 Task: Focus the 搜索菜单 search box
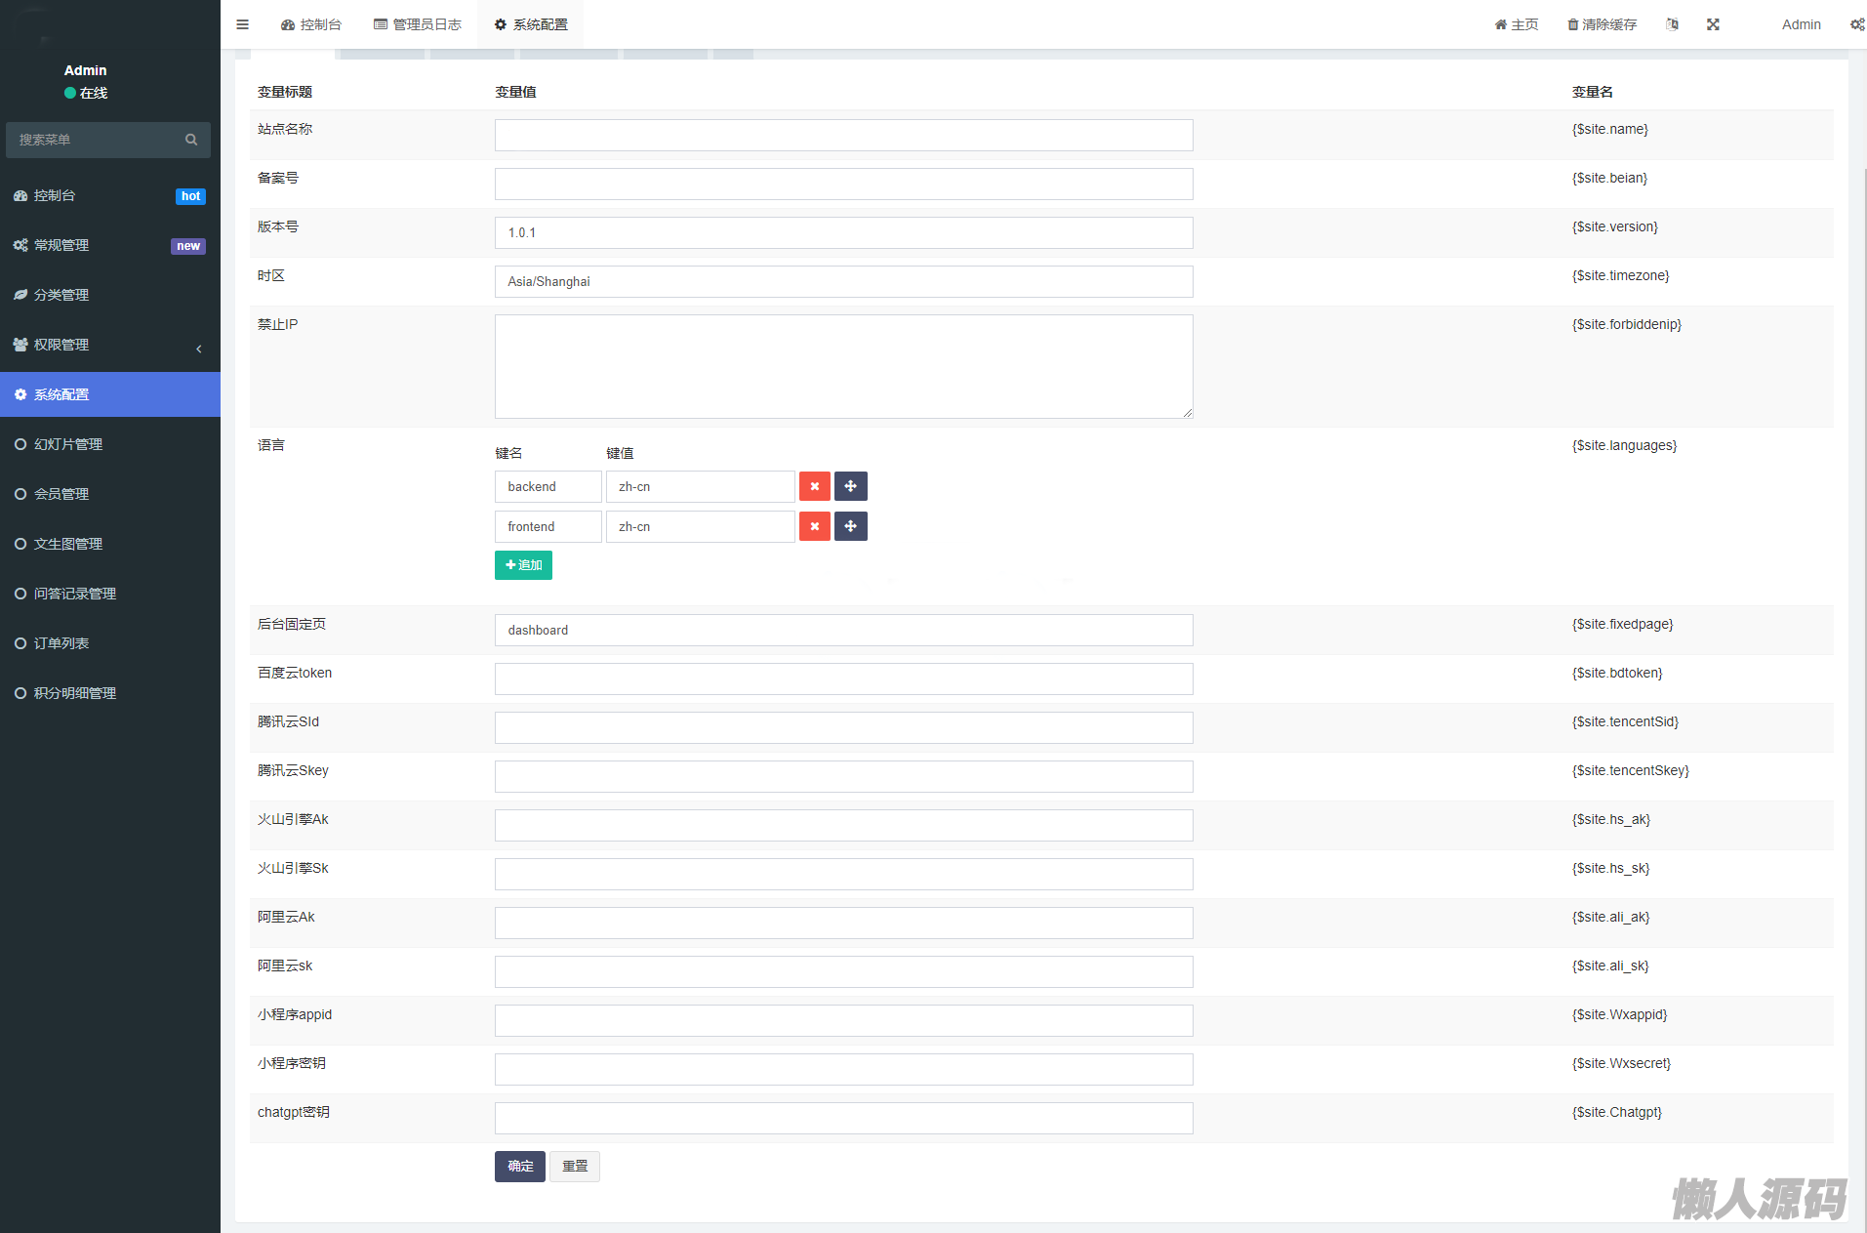tap(108, 140)
